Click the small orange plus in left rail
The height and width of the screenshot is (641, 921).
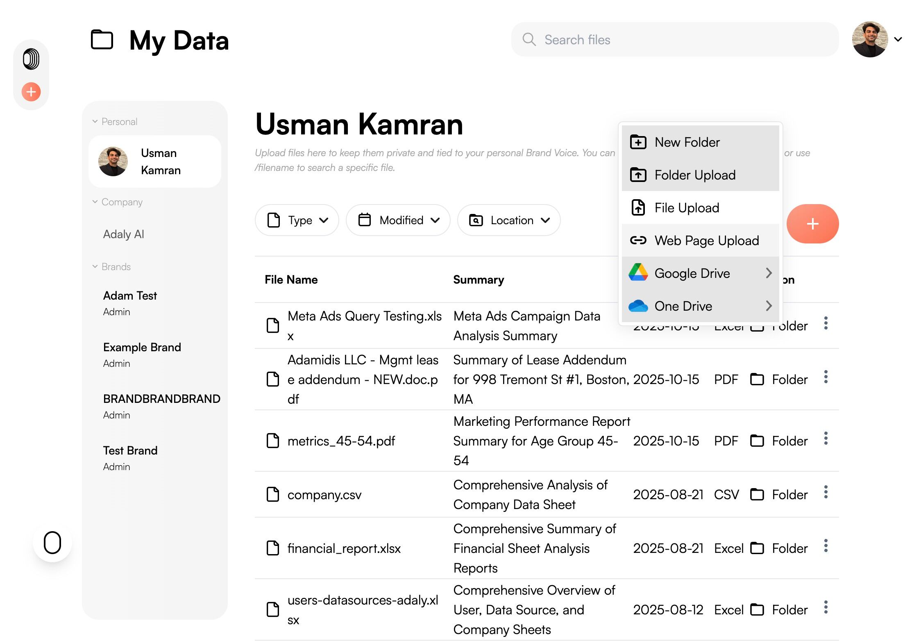(x=31, y=92)
